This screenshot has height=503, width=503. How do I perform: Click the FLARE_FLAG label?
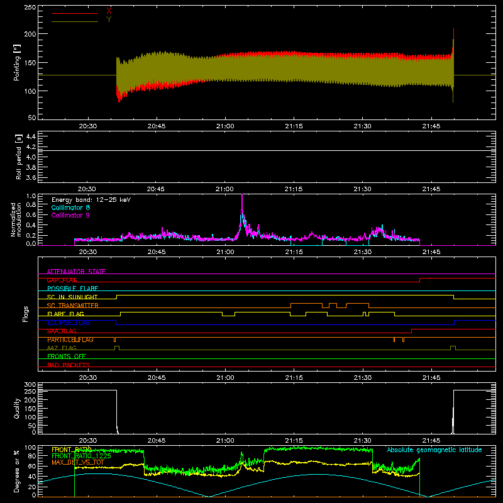click(65, 314)
